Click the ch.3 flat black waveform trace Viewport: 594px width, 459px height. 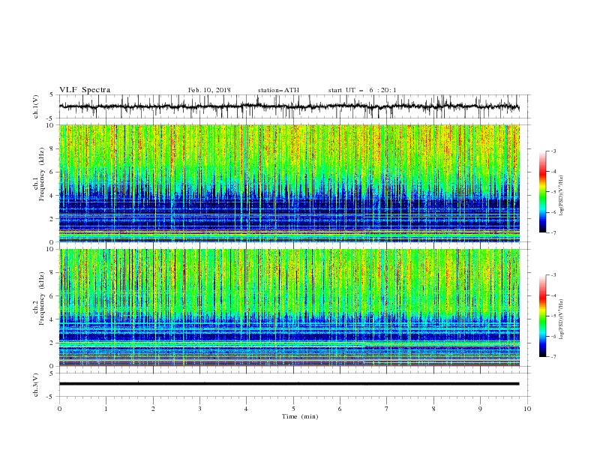coord(289,384)
